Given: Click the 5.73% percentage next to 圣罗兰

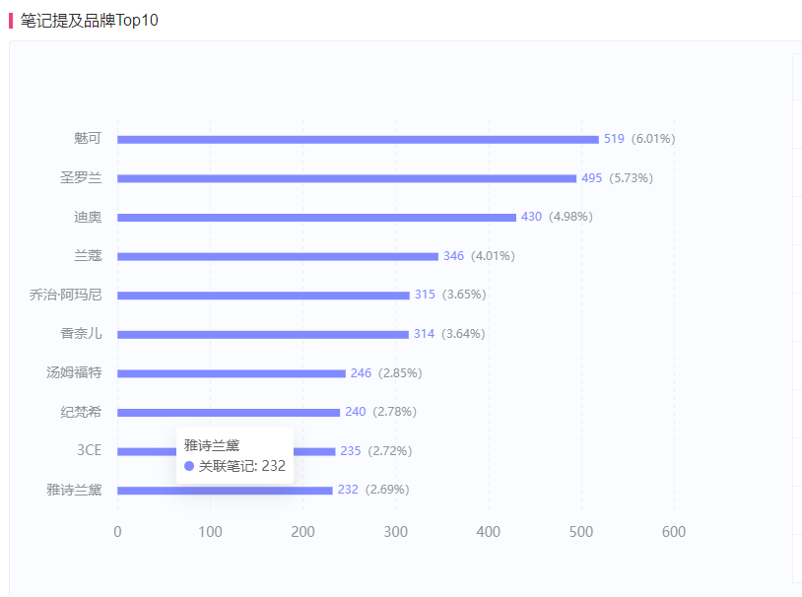Looking at the screenshot, I should [x=631, y=178].
